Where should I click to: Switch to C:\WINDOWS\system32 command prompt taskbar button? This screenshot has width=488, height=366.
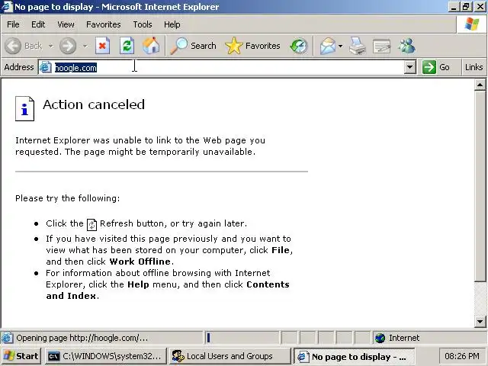tap(106, 356)
